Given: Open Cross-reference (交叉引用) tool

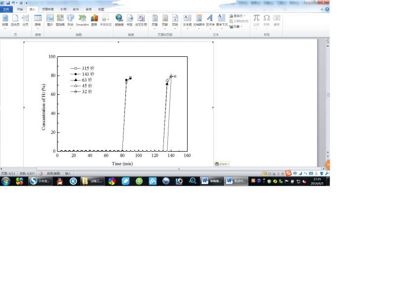Looking at the screenshot, I should click(x=141, y=20).
